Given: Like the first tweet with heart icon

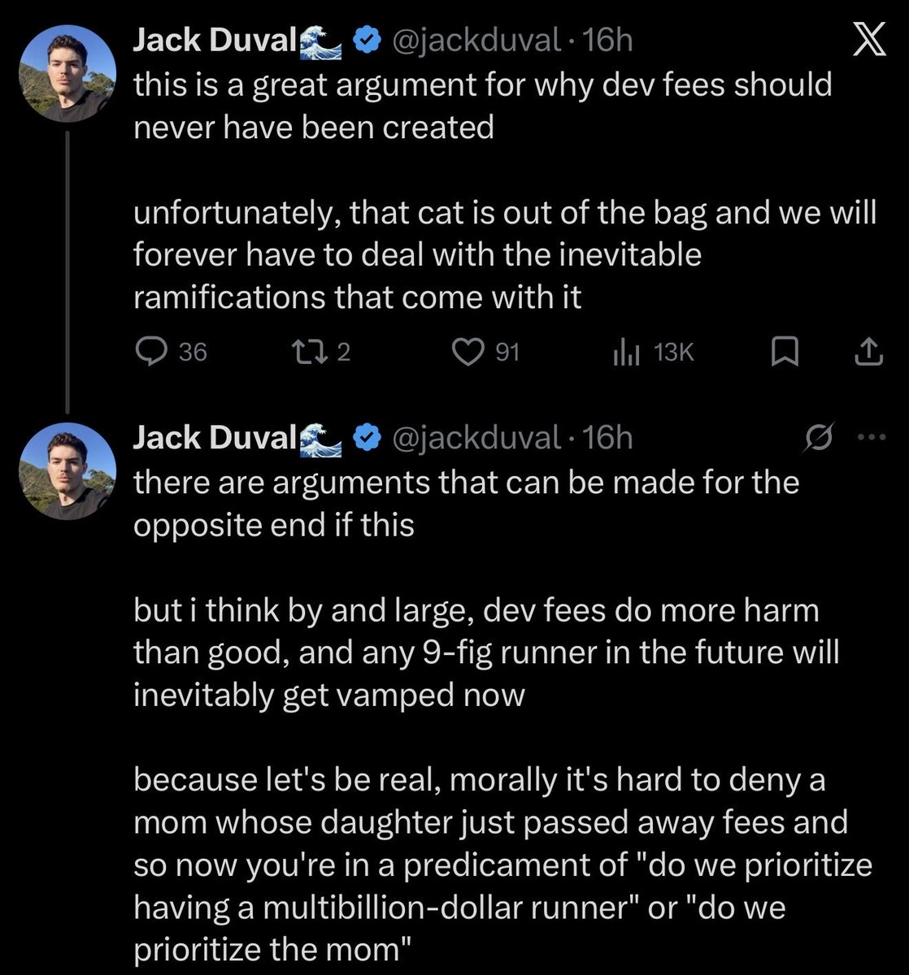Looking at the screenshot, I should (x=467, y=351).
